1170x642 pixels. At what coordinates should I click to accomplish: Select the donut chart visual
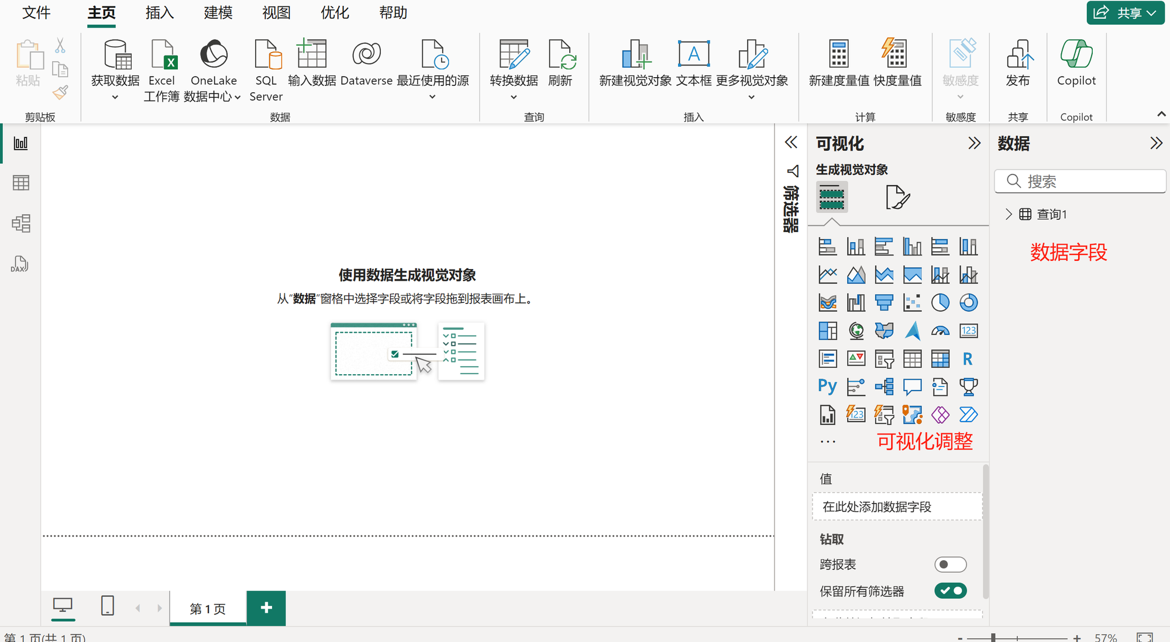click(x=968, y=302)
